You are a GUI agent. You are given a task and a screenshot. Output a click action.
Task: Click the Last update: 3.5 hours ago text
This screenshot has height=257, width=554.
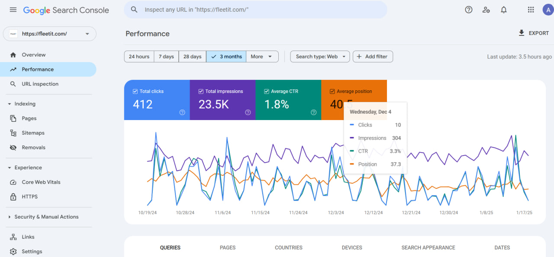tap(519, 57)
